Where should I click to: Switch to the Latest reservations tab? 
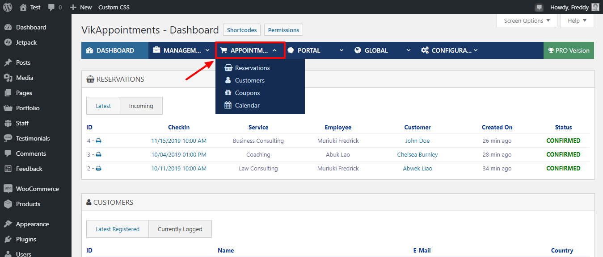click(x=103, y=106)
